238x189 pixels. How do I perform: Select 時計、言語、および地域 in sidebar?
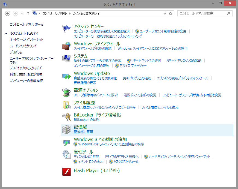pyautogui.click(x=26, y=74)
